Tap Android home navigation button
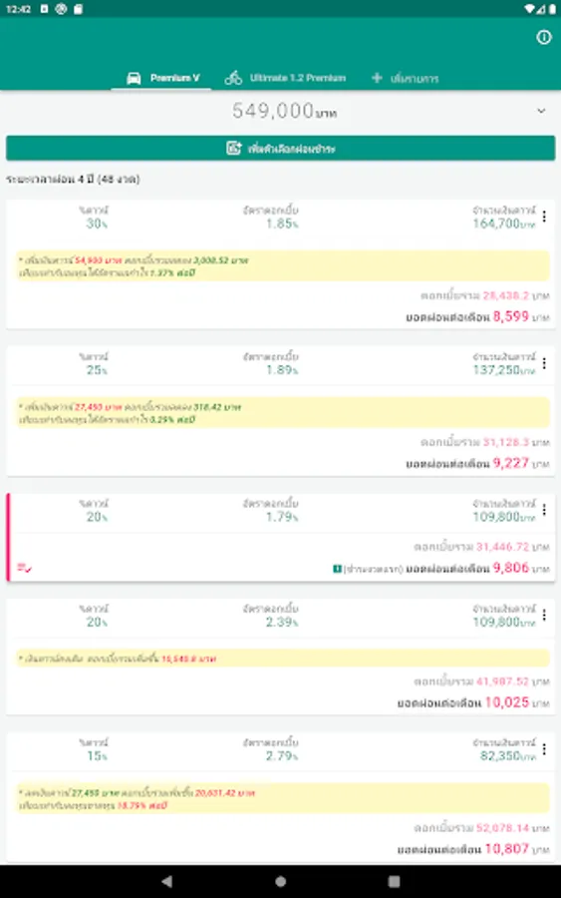This screenshot has width=561, height=898. click(280, 881)
